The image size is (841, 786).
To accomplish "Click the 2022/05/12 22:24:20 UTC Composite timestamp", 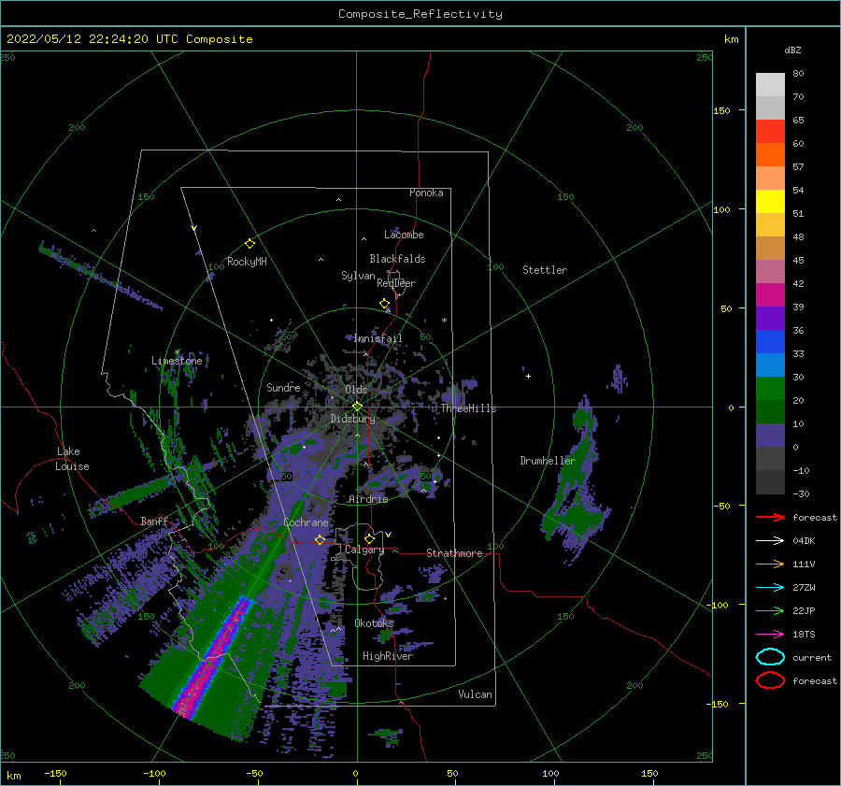I will pos(130,39).
